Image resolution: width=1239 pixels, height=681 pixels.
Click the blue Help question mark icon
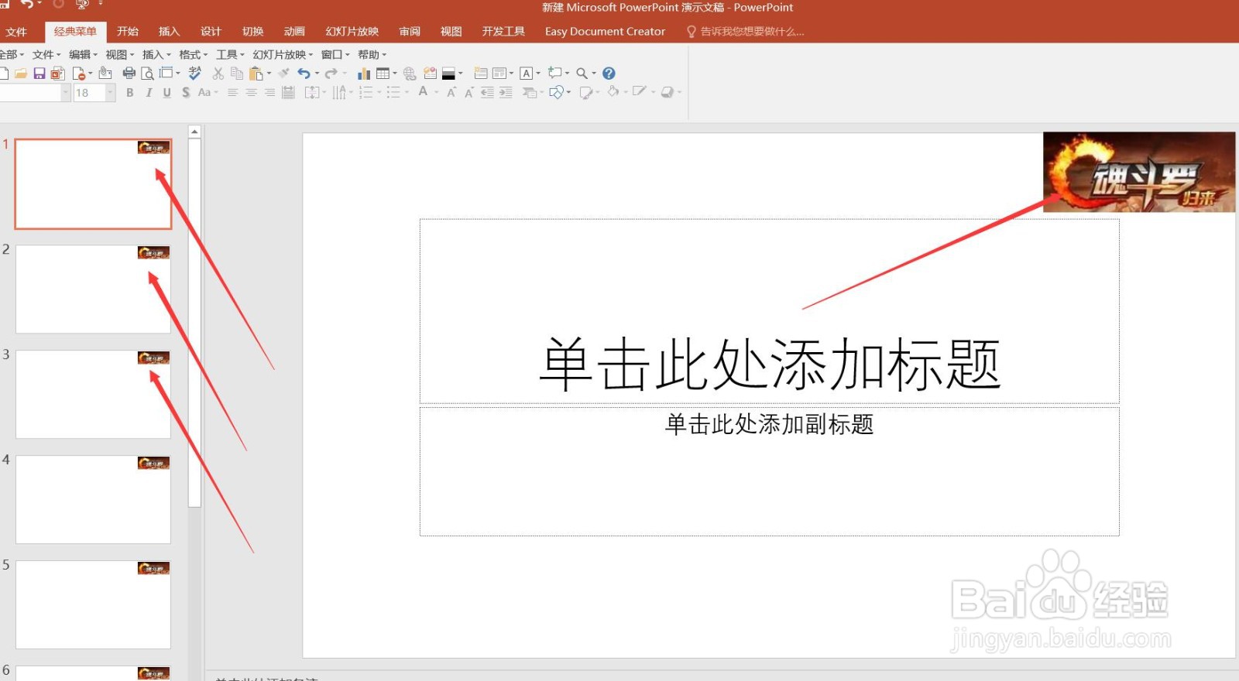click(609, 74)
